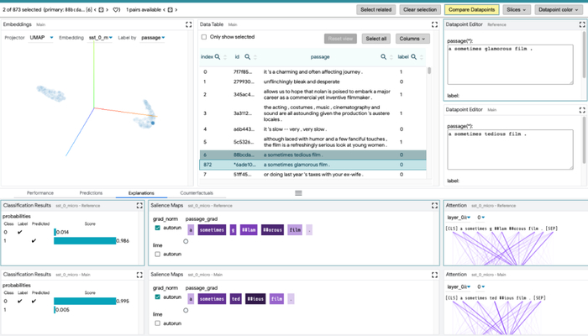The width and height of the screenshot is (588, 336).
Task: Enable Only show selected checkbox
Action: [204, 37]
